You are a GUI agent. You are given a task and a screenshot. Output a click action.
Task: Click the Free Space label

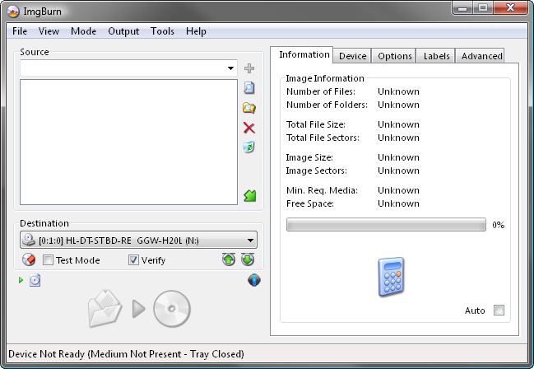[x=310, y=203]
